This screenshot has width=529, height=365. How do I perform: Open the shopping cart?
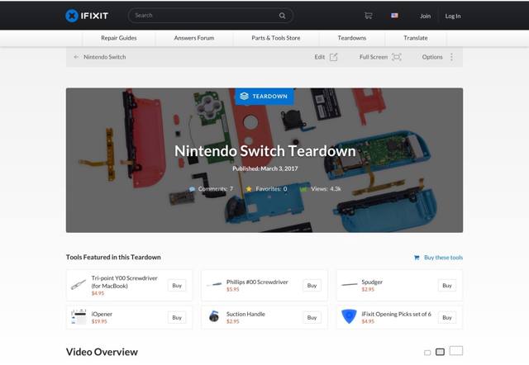[x=369, y=16]
